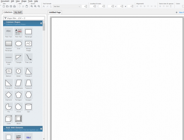Select the Cube shape
This screenshot has height=140, width=184.
tap(8, 119)
